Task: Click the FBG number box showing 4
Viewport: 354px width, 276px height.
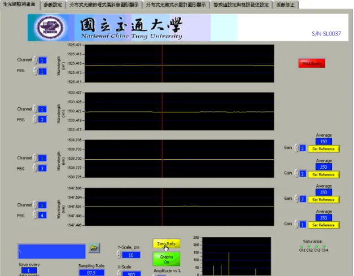Action: coord(42,215)
